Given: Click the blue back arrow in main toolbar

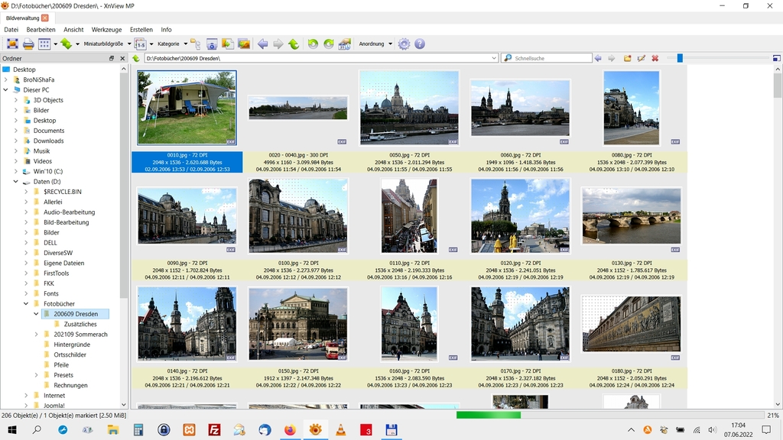Looking at the screenshot, I should click(262, 44).
